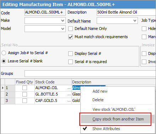156x134 pixels.
Task: Click the 'Gold' description cell in row 3
Action: tap(76, 101)
